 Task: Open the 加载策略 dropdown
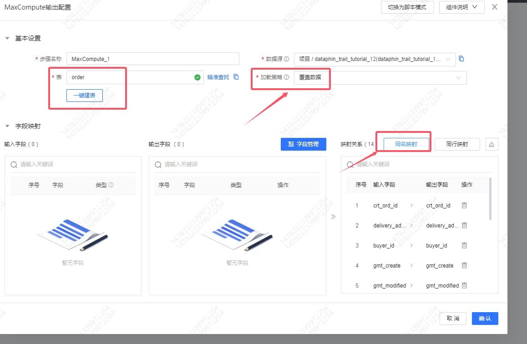tap(380, 77)
